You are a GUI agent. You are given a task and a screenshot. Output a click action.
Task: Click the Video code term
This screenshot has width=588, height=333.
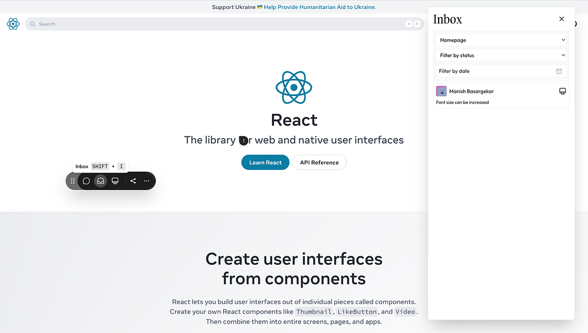tap(405, 311)
